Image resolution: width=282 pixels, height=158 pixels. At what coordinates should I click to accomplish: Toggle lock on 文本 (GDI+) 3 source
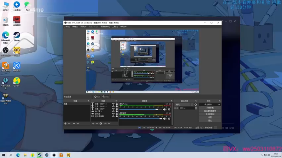point(117,104)
